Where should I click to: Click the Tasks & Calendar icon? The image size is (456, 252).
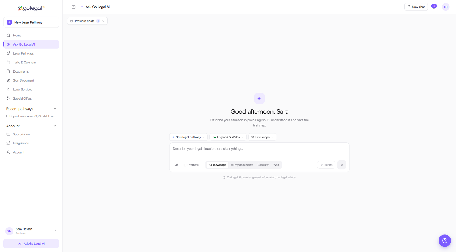click(x=8, y=62)
